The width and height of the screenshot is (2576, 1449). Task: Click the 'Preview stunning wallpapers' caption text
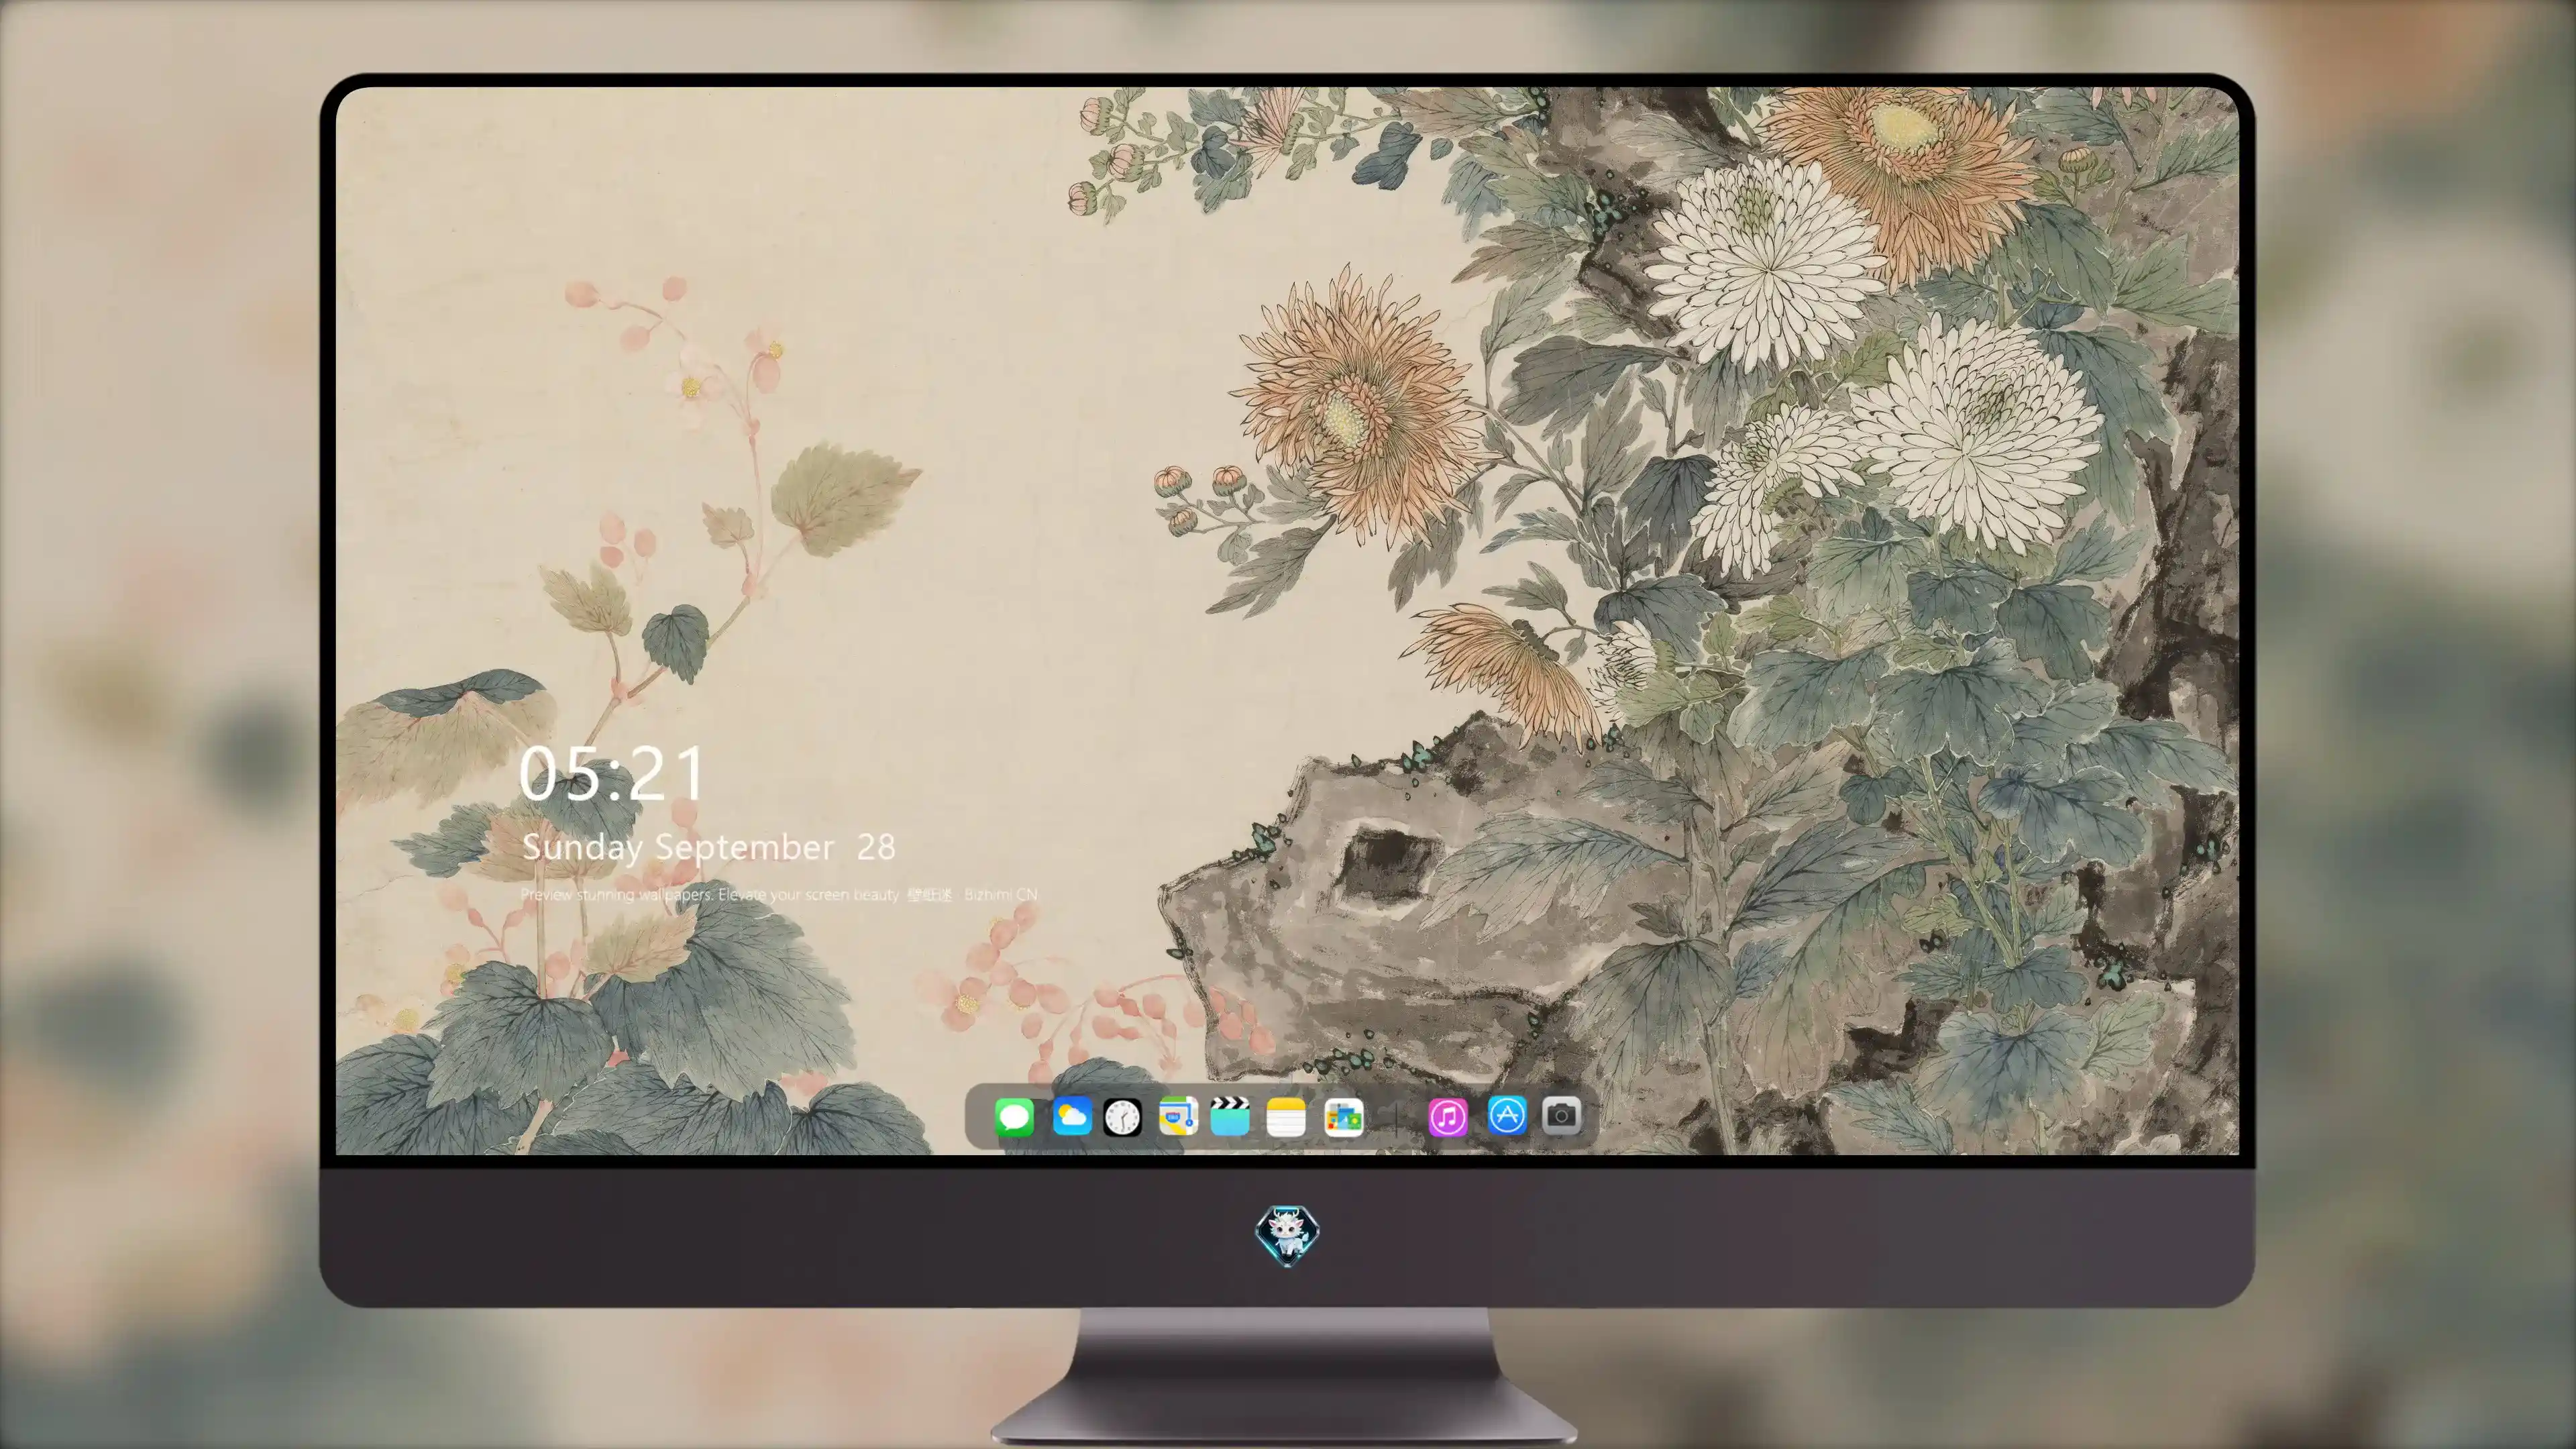click(779, 894)
